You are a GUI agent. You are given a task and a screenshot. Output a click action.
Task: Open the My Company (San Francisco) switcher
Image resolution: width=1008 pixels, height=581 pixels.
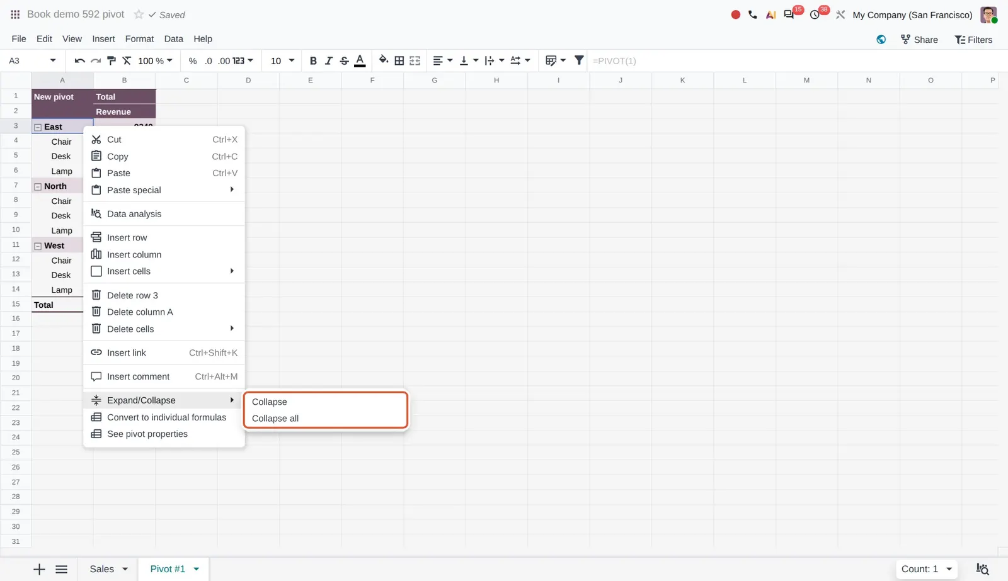(912, 15)
